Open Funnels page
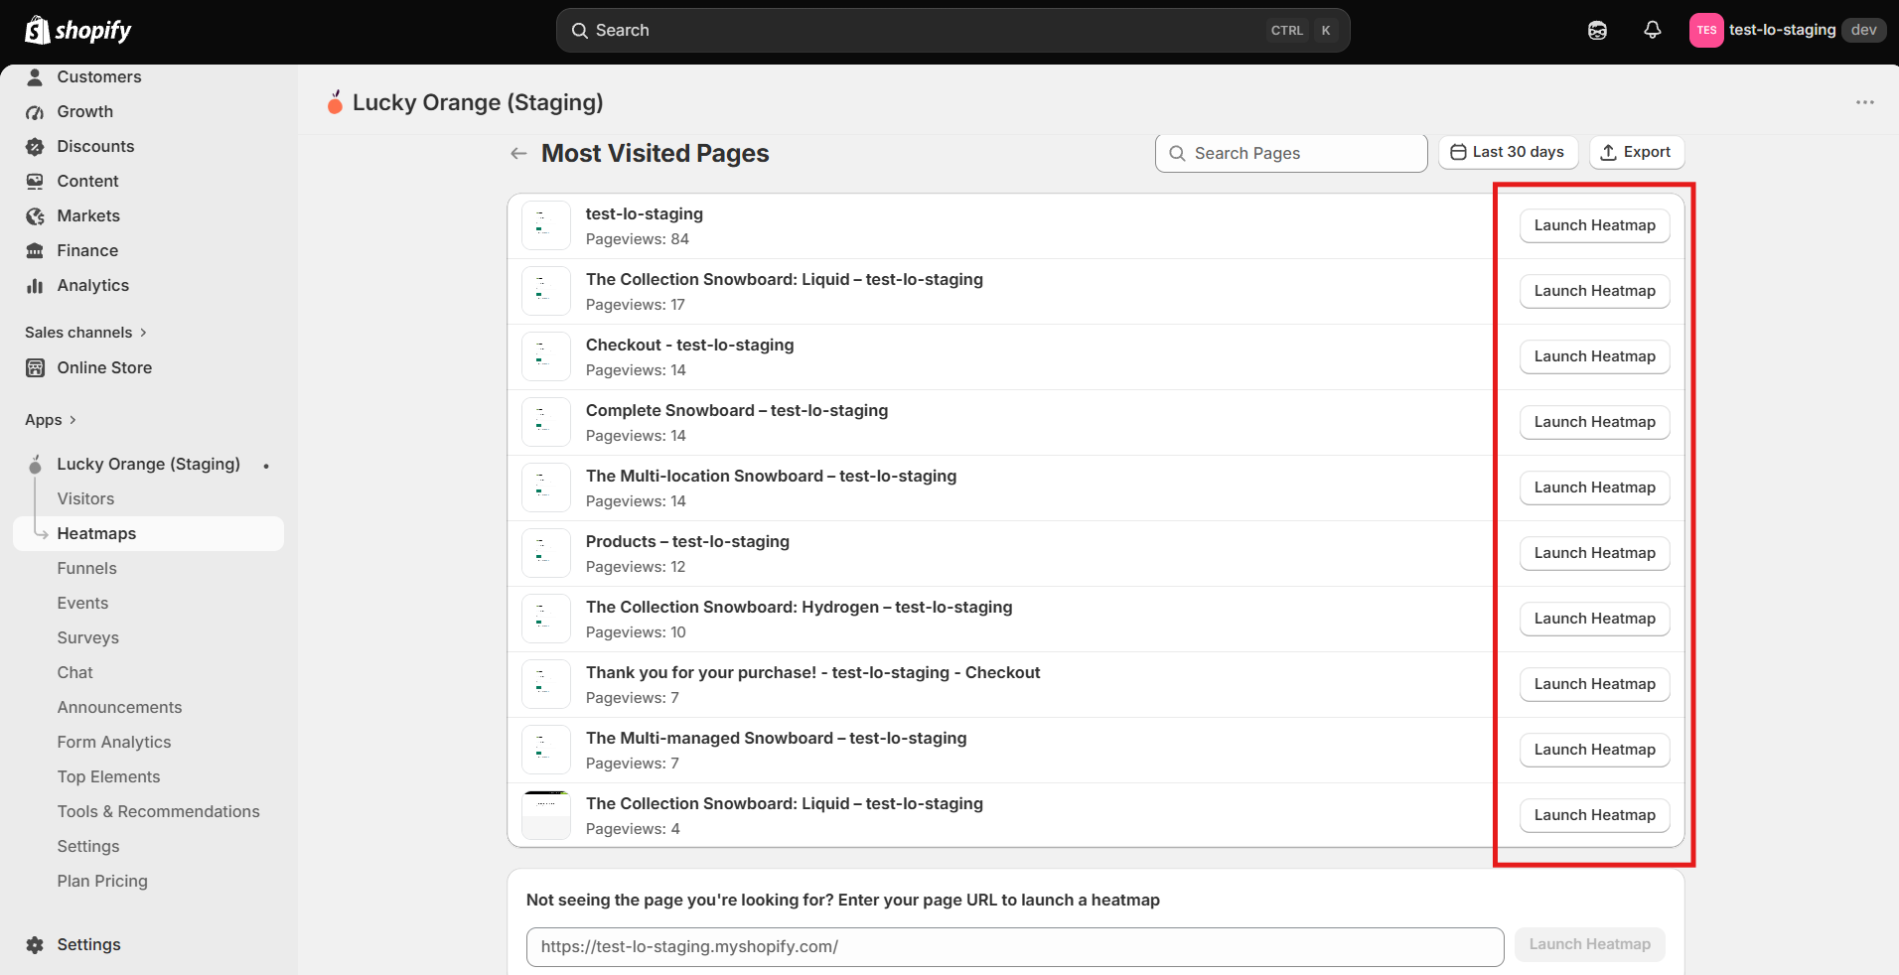 pos(86,568)
